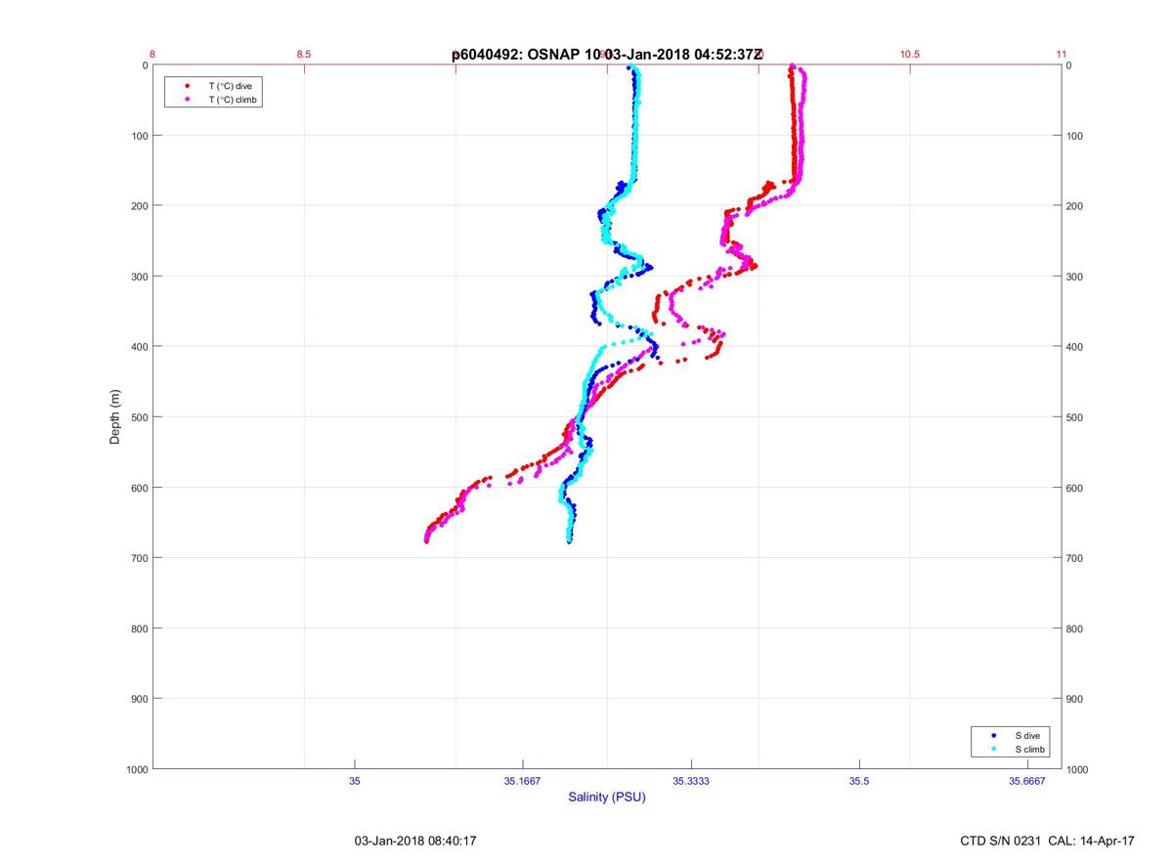The width and height of the screenshot is (1173, 865).
Task: Click the '35.6667' salinity tick label
Action: 1028,781
